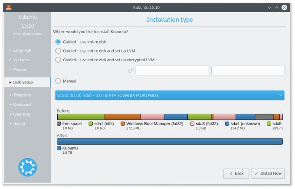
Task: Click the gray free space legend swatch
Action: coord(59,124)
